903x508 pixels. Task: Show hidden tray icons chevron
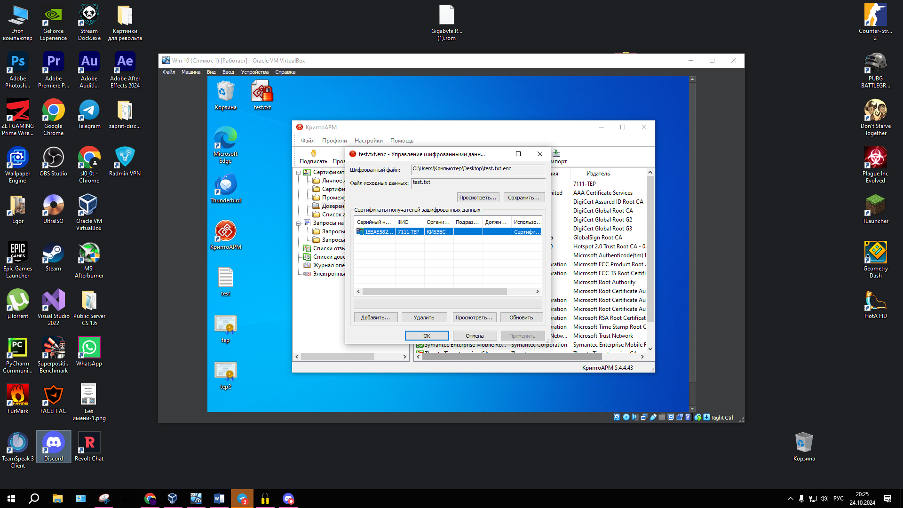tap(791, 499)
